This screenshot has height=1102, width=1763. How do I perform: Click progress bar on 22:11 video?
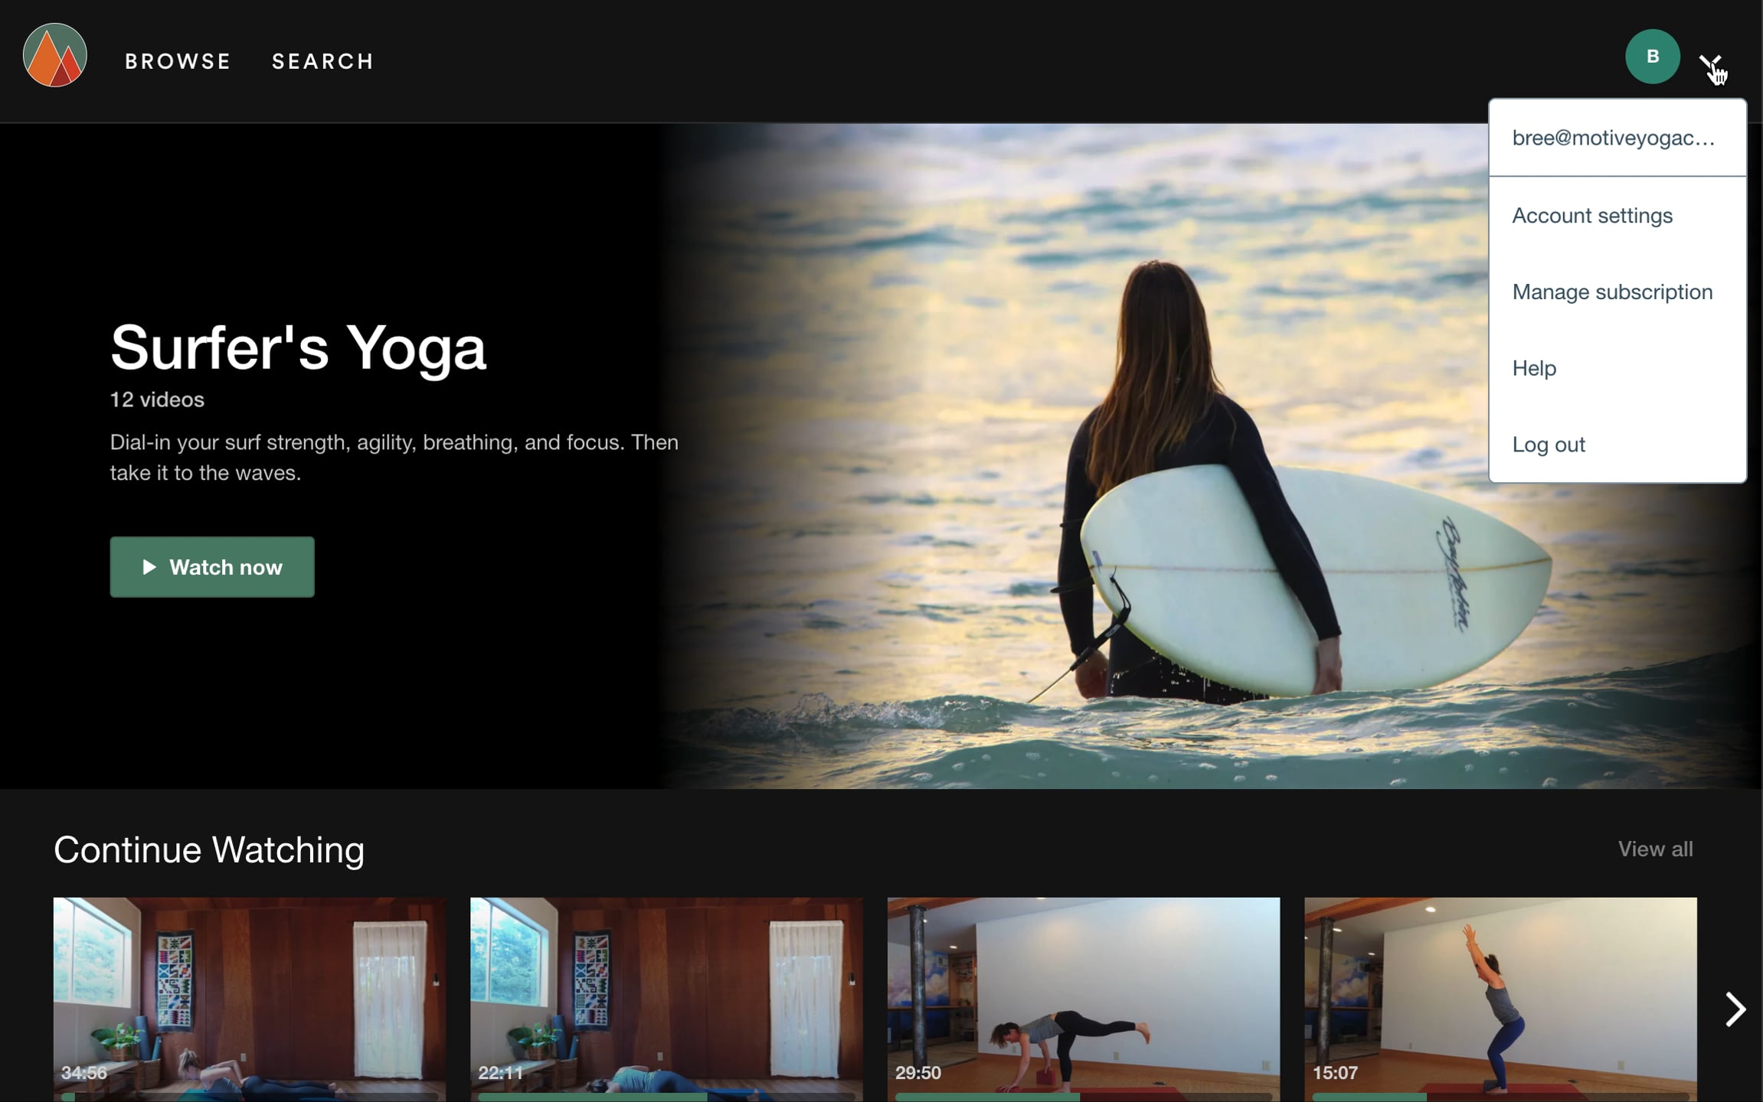pos(666,1097)
